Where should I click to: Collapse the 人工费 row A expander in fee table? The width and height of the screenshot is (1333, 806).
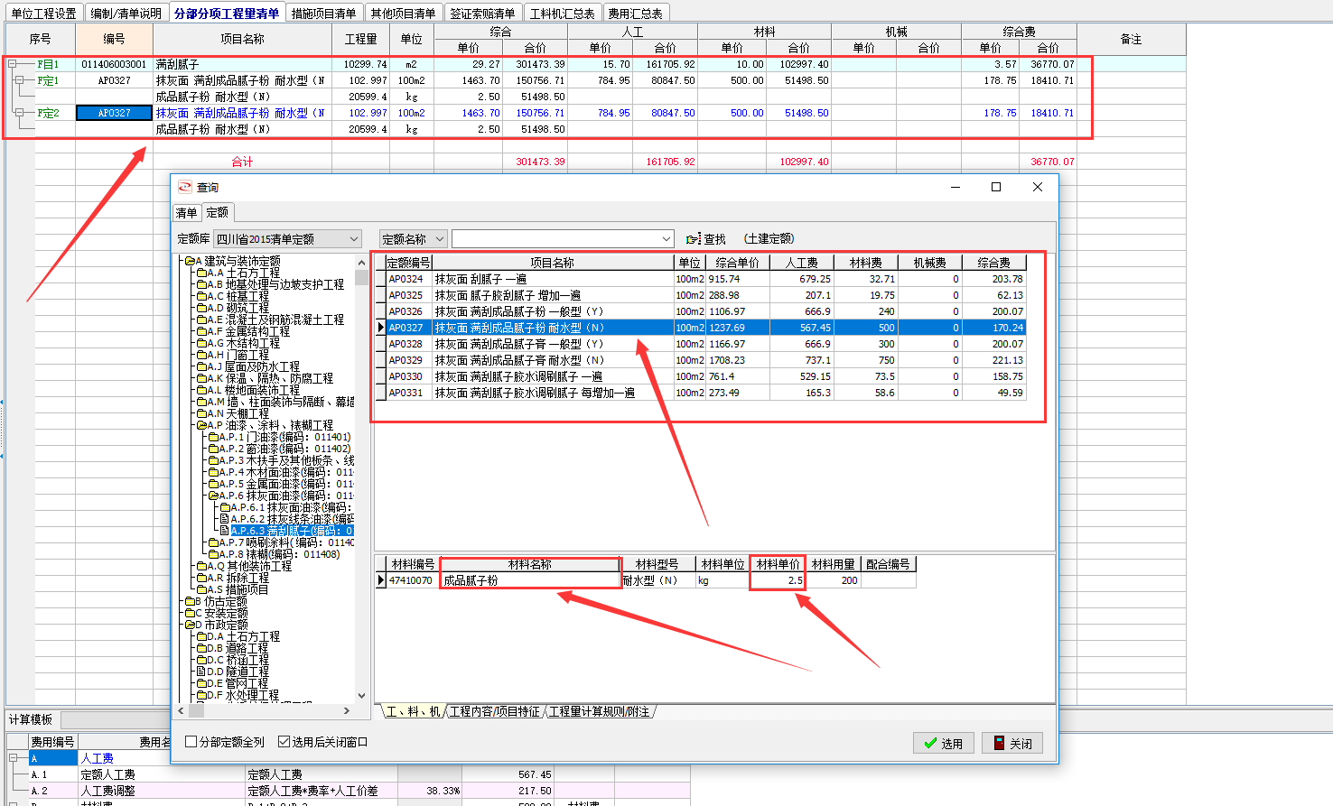coord(13,758)
